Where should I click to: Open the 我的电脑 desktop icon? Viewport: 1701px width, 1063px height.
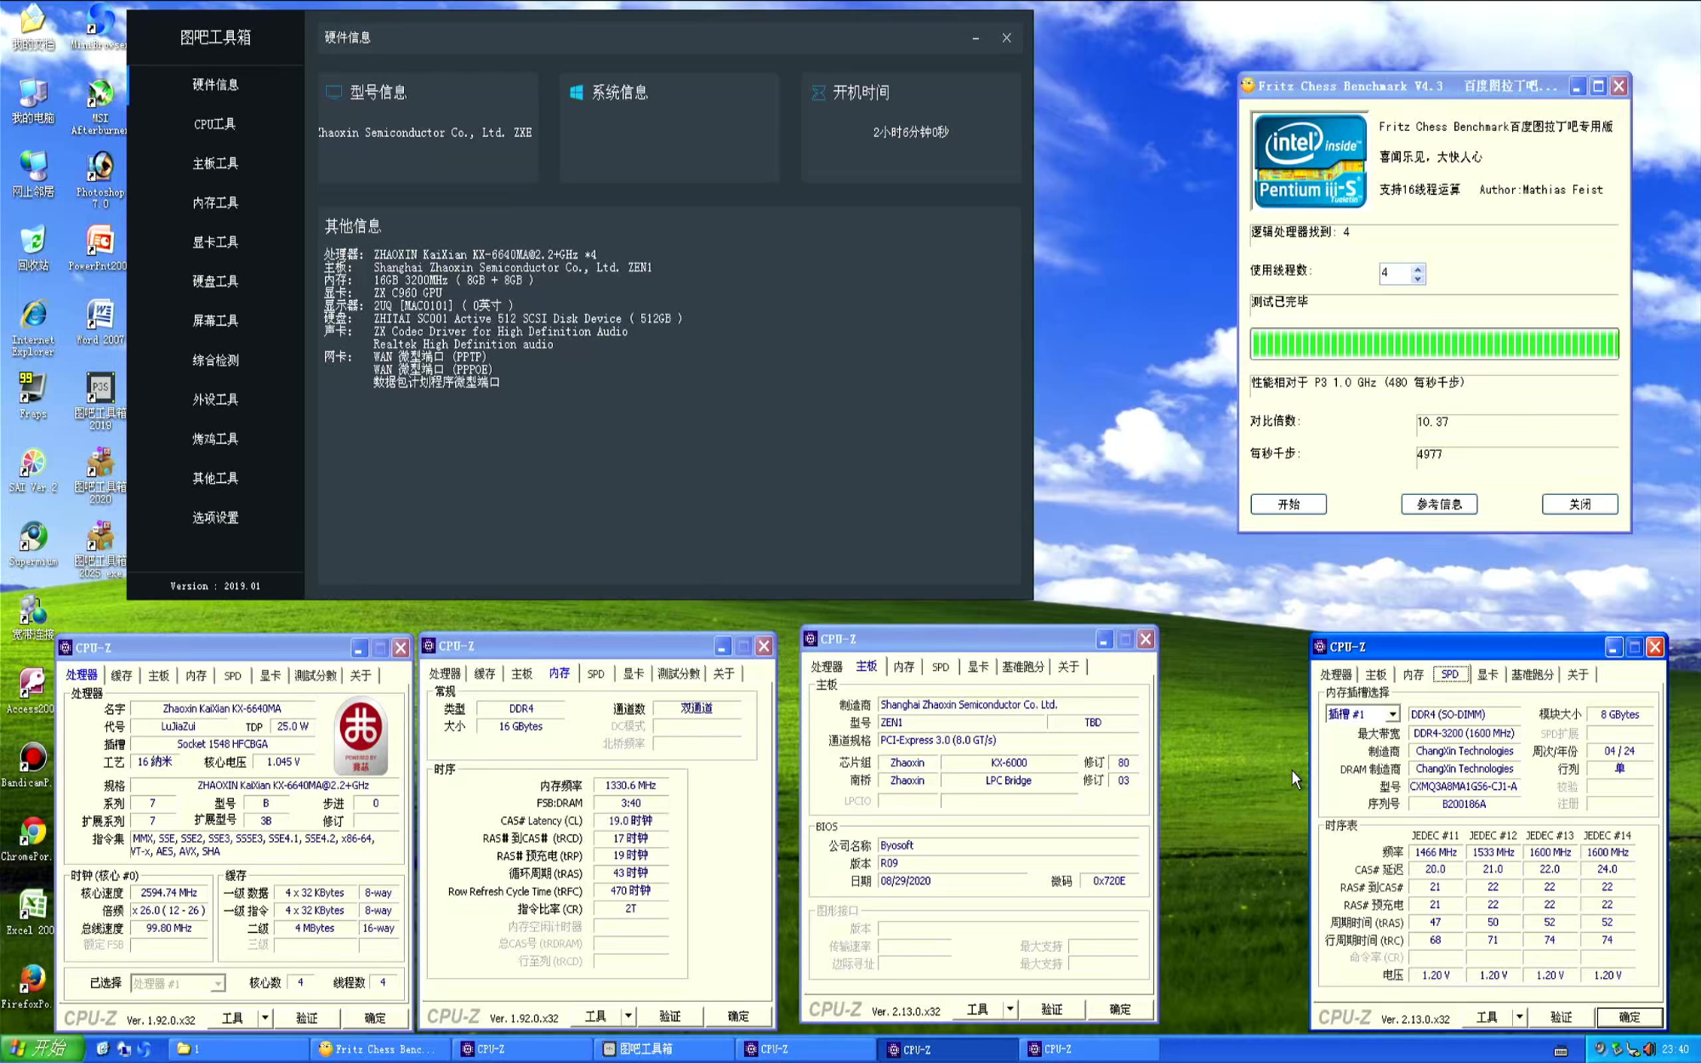click(x=33, y=100)
